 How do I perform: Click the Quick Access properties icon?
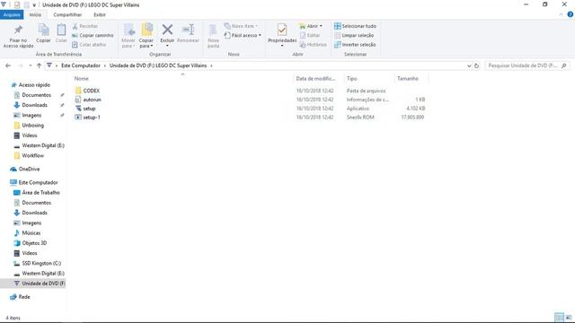point(17,4)
